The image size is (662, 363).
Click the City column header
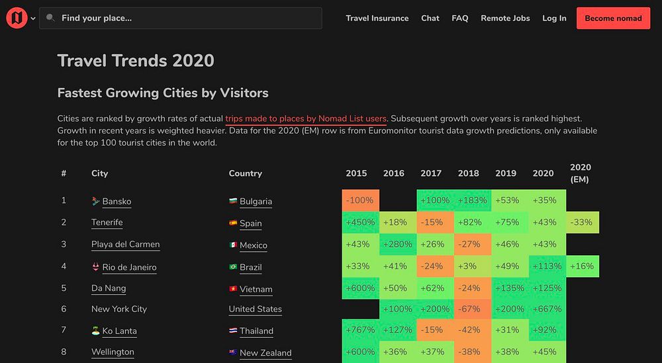100,173
